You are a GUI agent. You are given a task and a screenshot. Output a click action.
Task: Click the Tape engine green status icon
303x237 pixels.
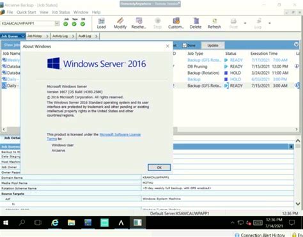[74, 24]
